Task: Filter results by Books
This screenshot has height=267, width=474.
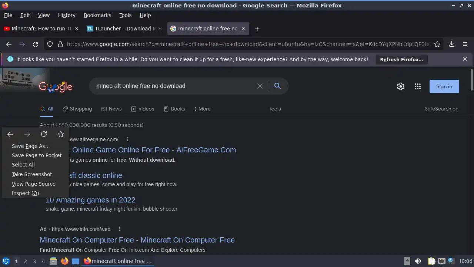Action: click(174, 109)
